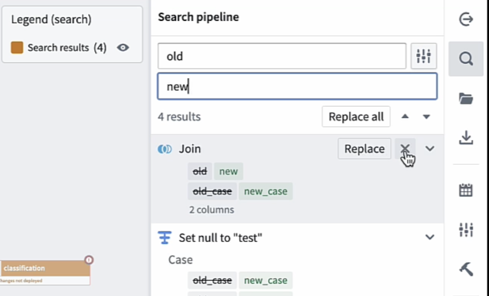Go to previous search result arrow
Screen dimensions: 489x296
tap(405, 117)
